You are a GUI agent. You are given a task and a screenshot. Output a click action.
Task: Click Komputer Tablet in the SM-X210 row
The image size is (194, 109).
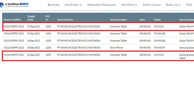pyautogui.click(x=119, y=26)
